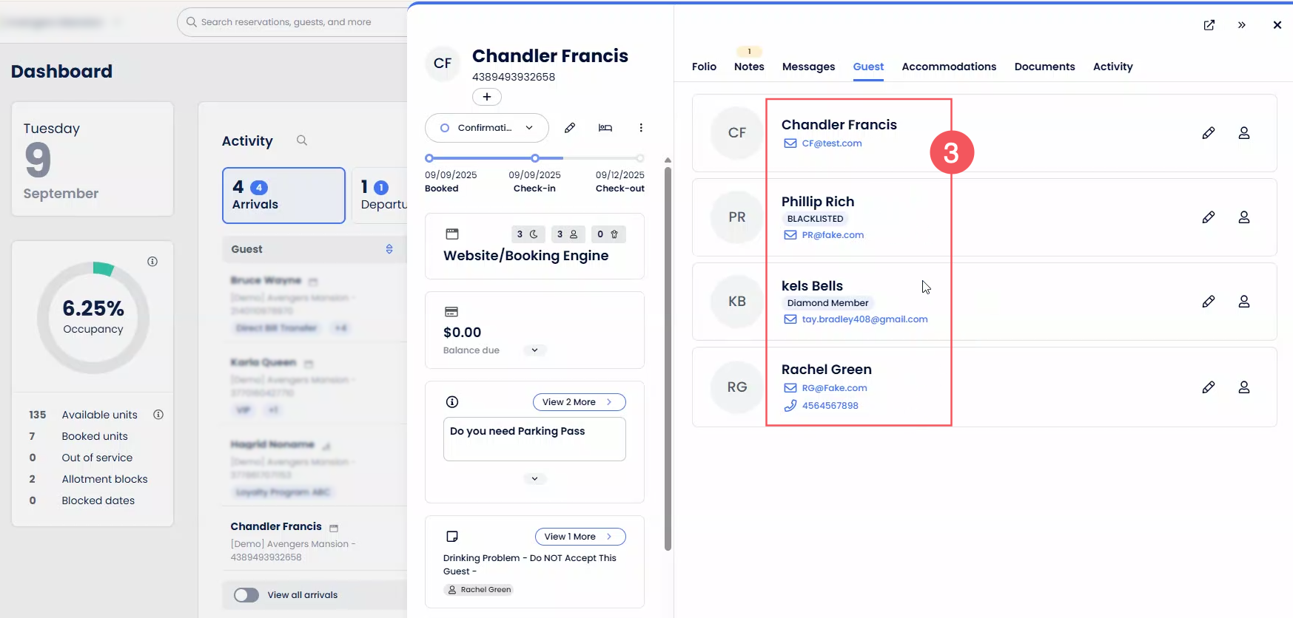The width and height of the screenshot is (1293, 618).
Task: Collapse side panel with double-chevron icon
Action: 1242,25
